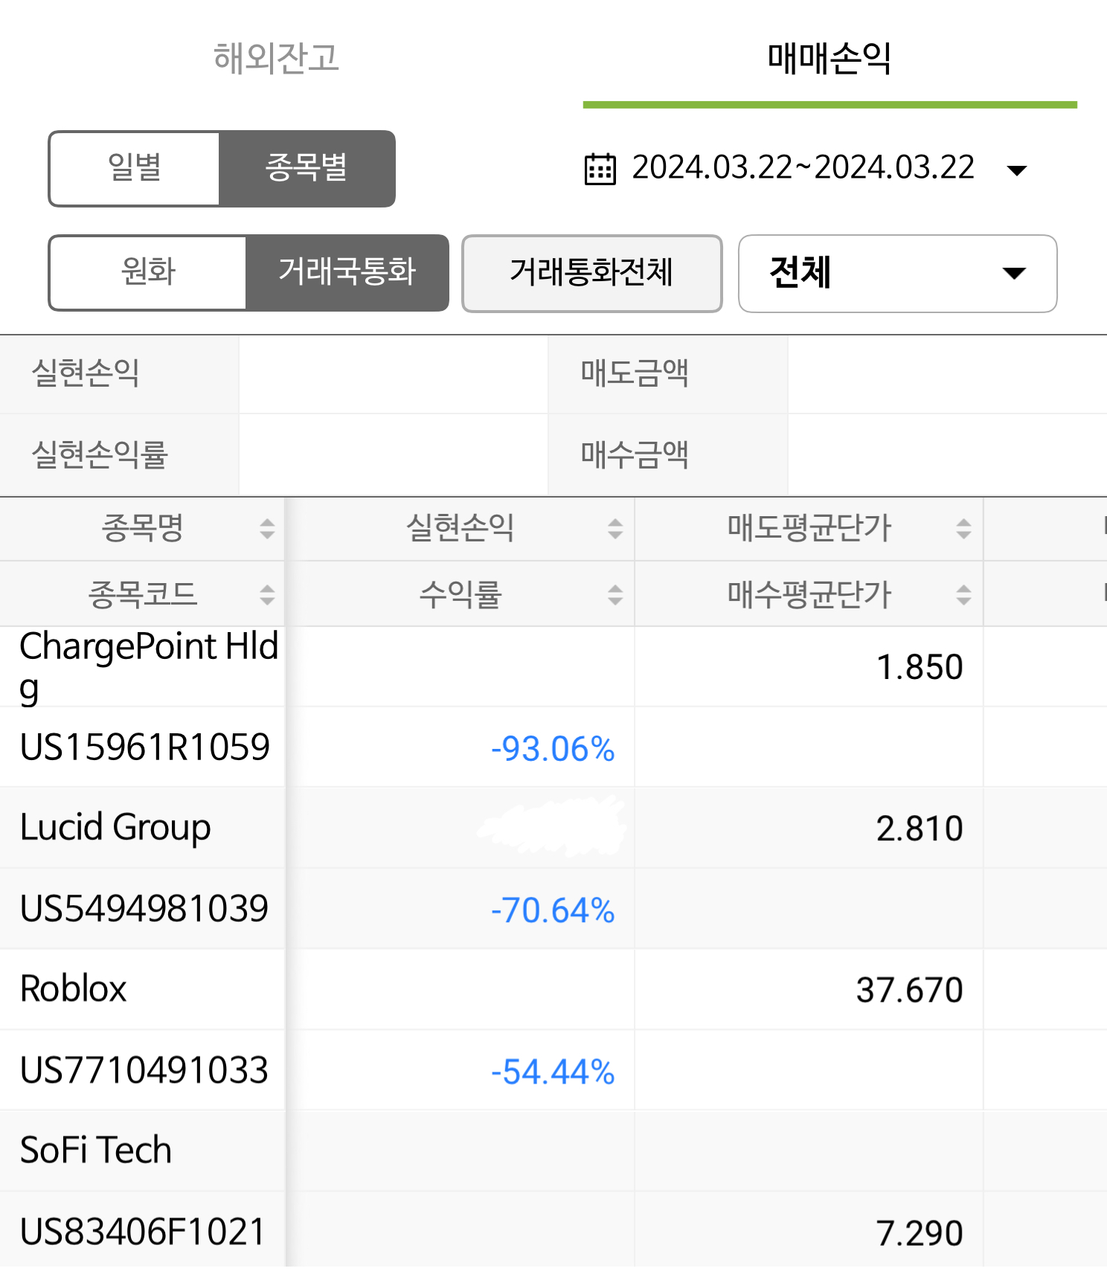Screen dimensions: 1107x1274
Task: Sort by 매수평균단가 column arrows
Action: (x=963, y=595)
